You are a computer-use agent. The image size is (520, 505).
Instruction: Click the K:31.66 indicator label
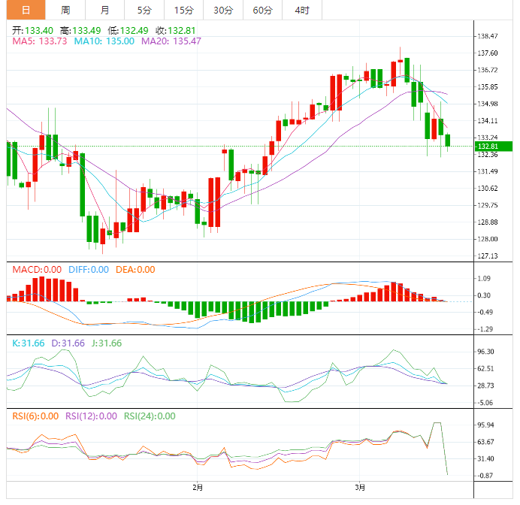[29, 343]
